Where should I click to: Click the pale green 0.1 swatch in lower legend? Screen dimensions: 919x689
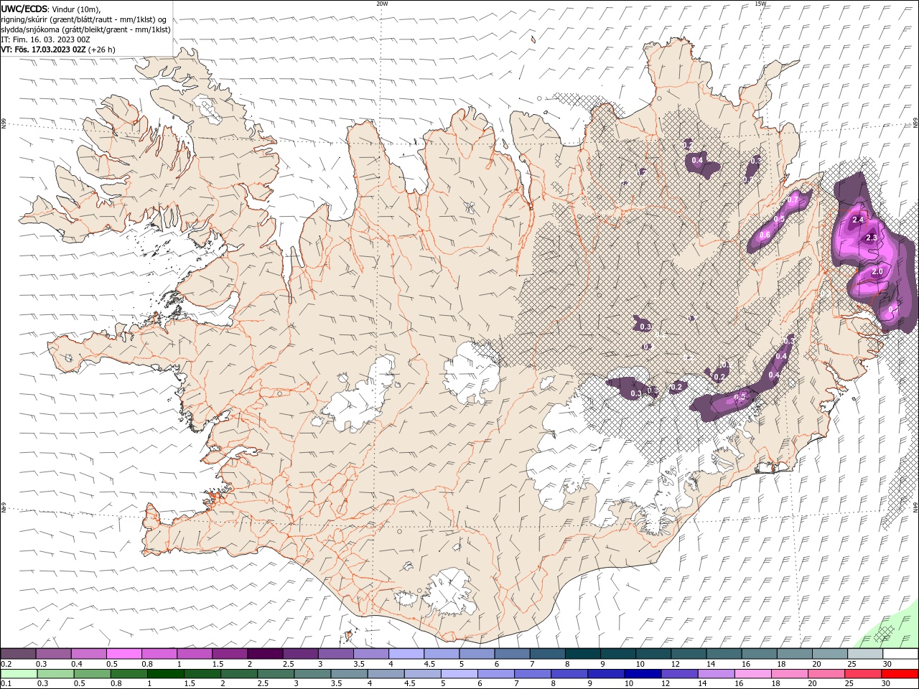[19, 674]
